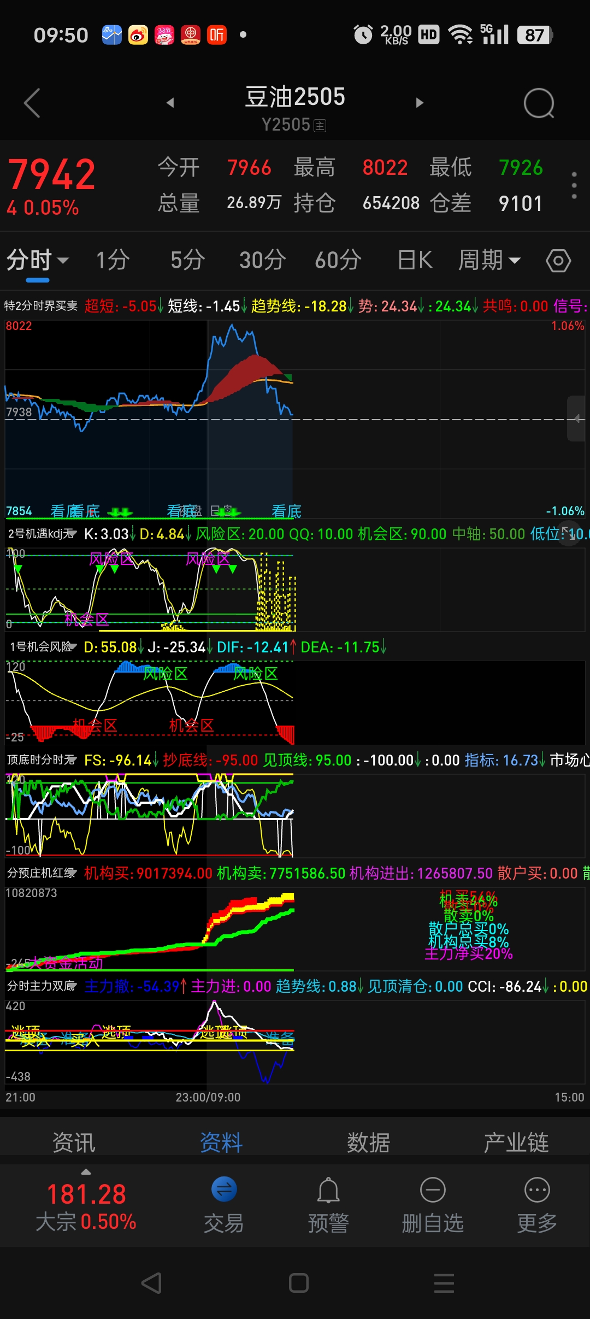Open the 1号机会风险 indicator selector
This screenshot has height=1319, width=590.
43,647
